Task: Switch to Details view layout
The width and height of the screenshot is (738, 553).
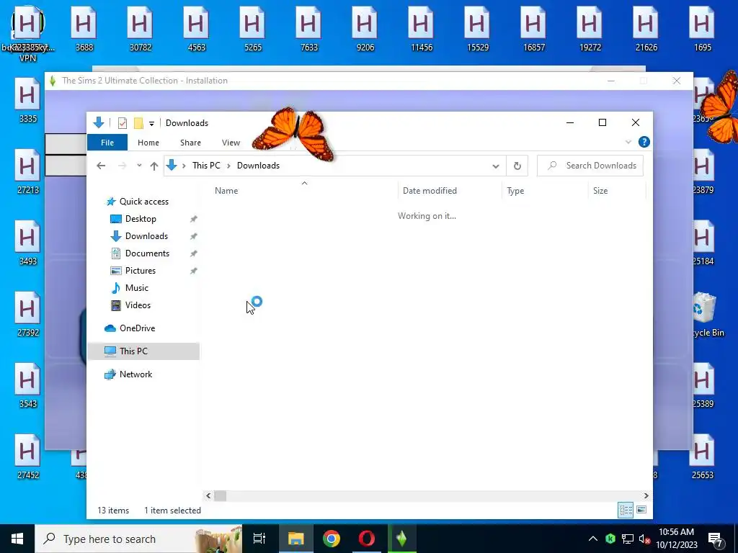Action: point(626,510)
